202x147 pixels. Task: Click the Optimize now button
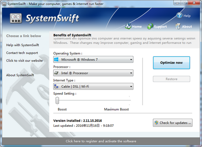tap(171, 63)
